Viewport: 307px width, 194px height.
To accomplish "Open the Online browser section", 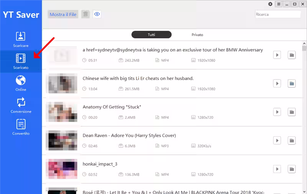I will pos(21,83).
